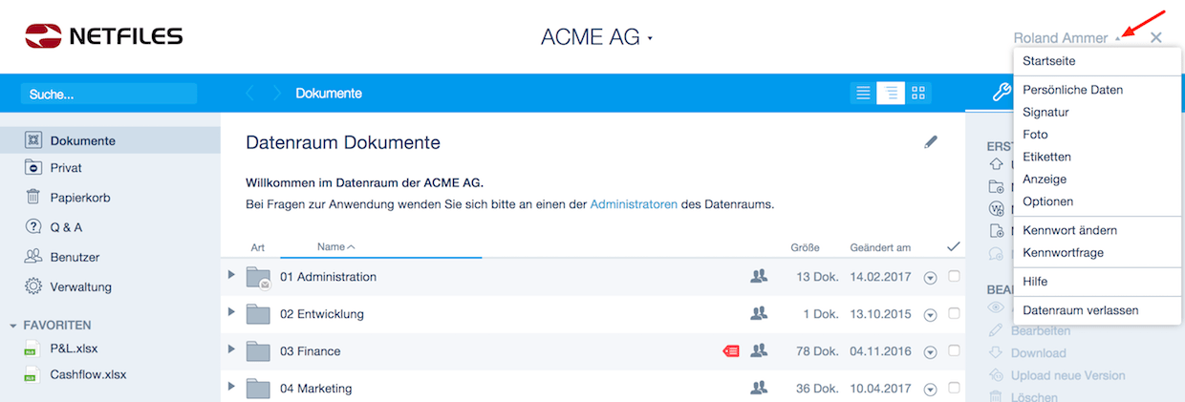The width and height of the screenshot is (1185, 402).
Task: Collapse the Favoriten section
Action: [13, 326]
